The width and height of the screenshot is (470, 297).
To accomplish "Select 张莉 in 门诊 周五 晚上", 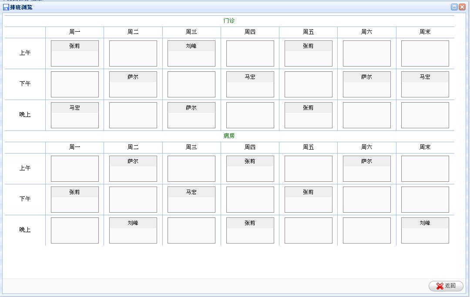I will click(308, 107).
